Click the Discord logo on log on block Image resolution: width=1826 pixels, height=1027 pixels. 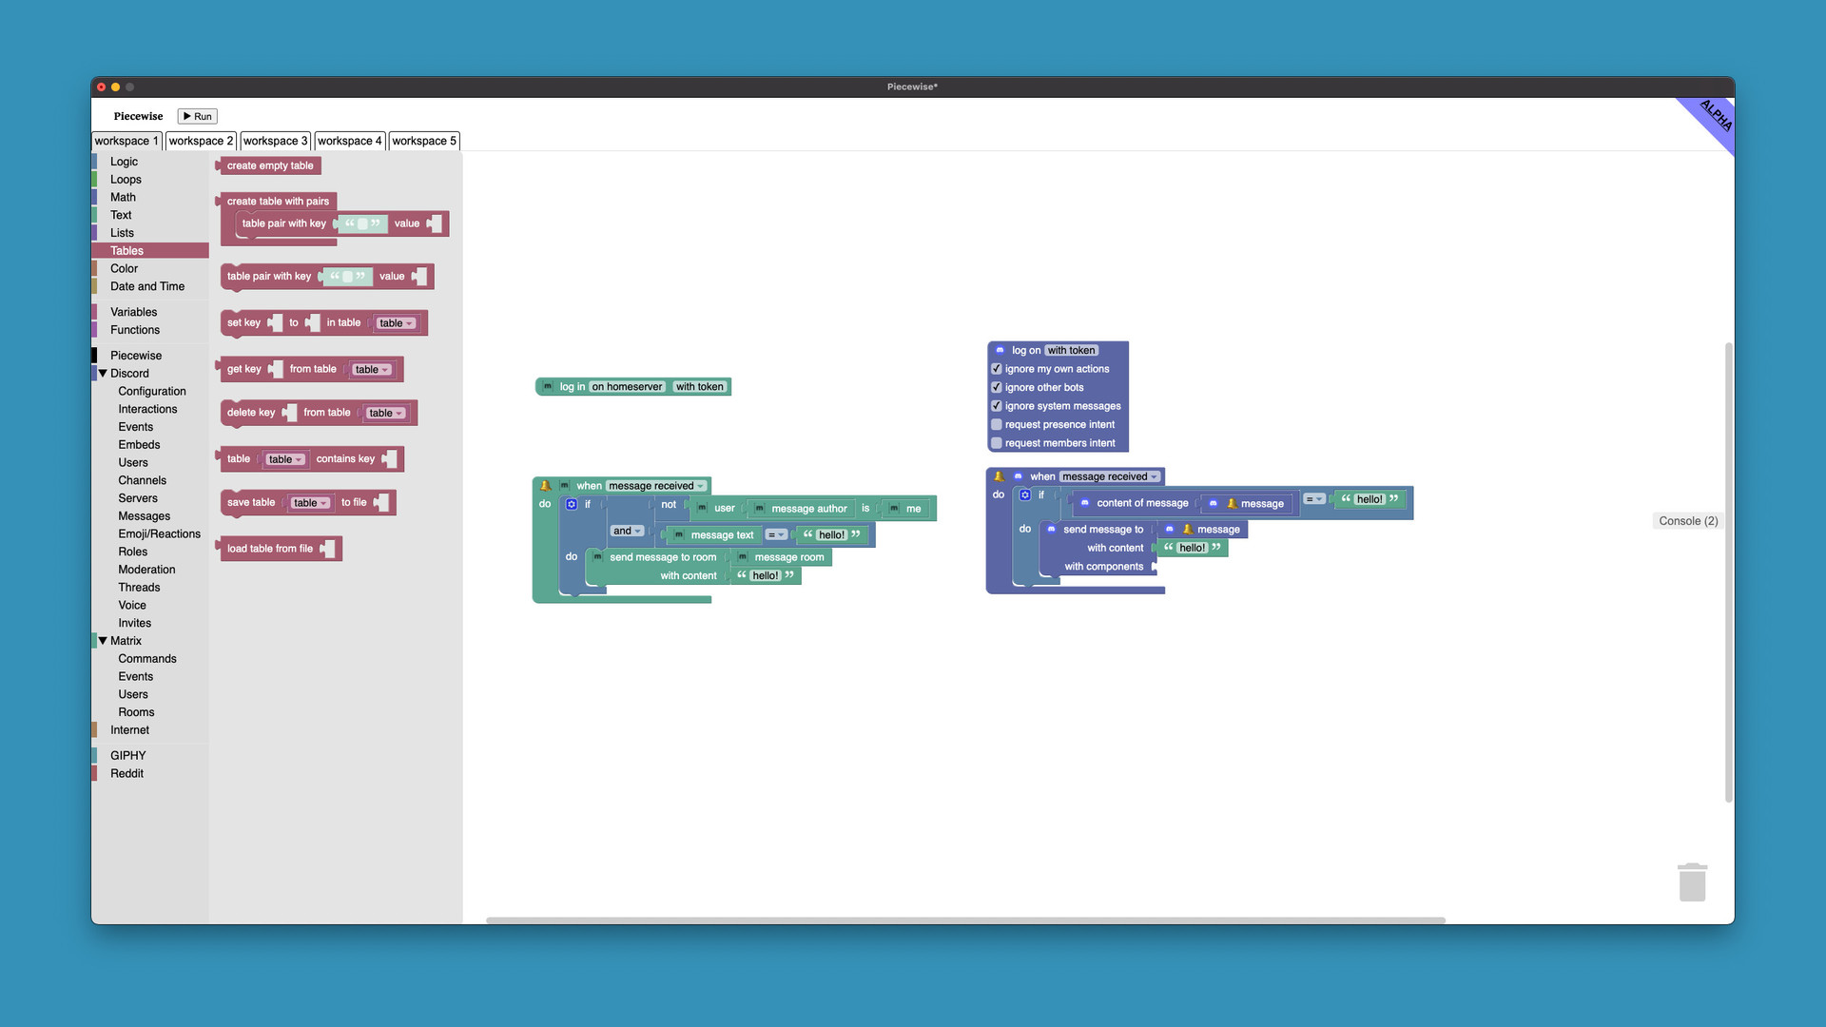pyautogui.click(x=1000, y=351)
